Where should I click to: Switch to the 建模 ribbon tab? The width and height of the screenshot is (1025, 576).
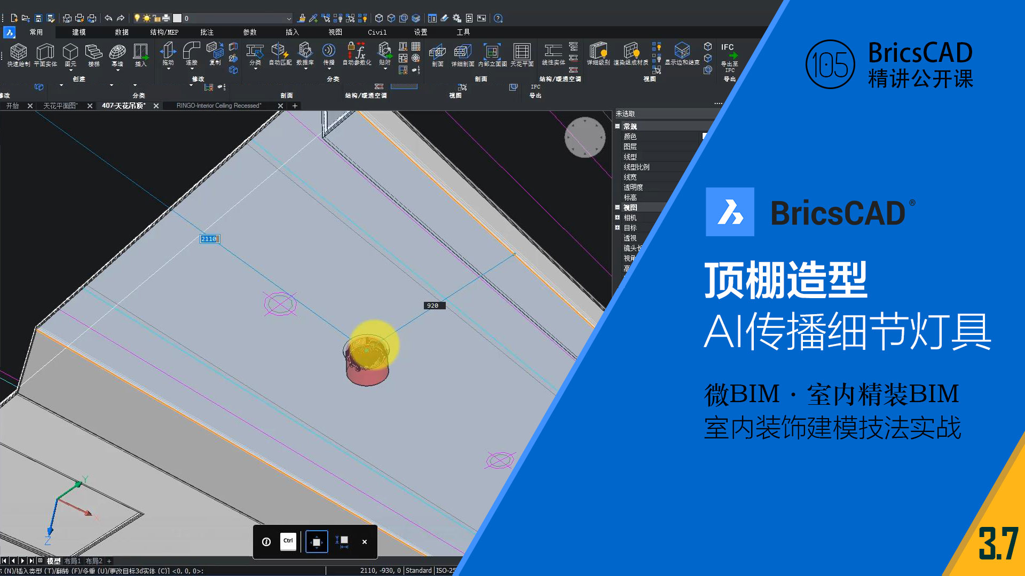[79, 32]
